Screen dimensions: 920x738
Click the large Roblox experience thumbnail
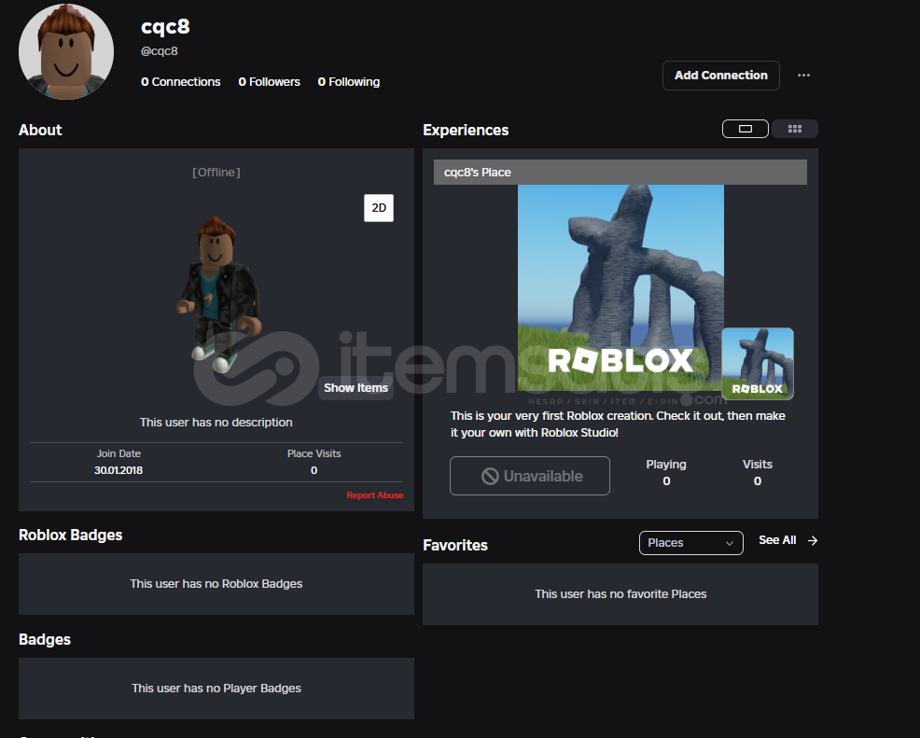pos(620,287)
